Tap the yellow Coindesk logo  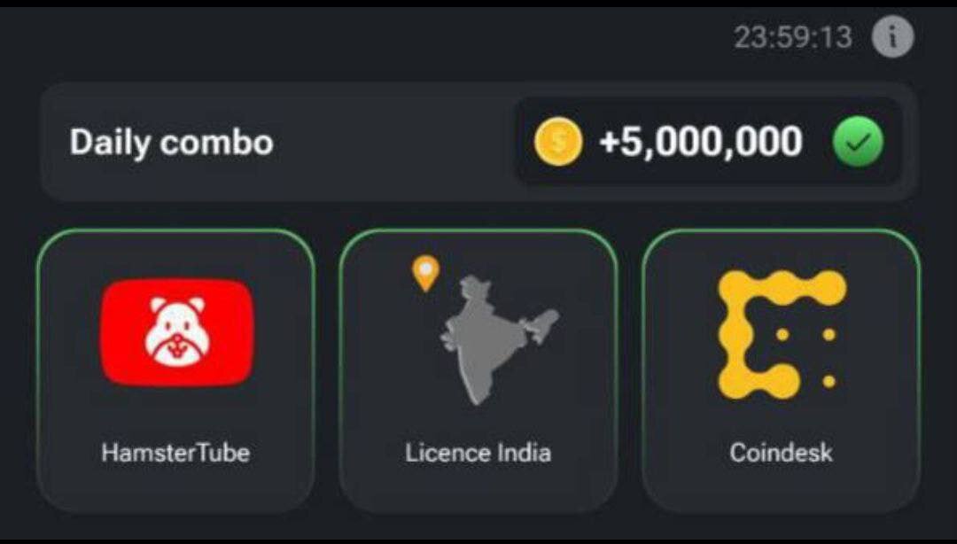pos(782,335)
